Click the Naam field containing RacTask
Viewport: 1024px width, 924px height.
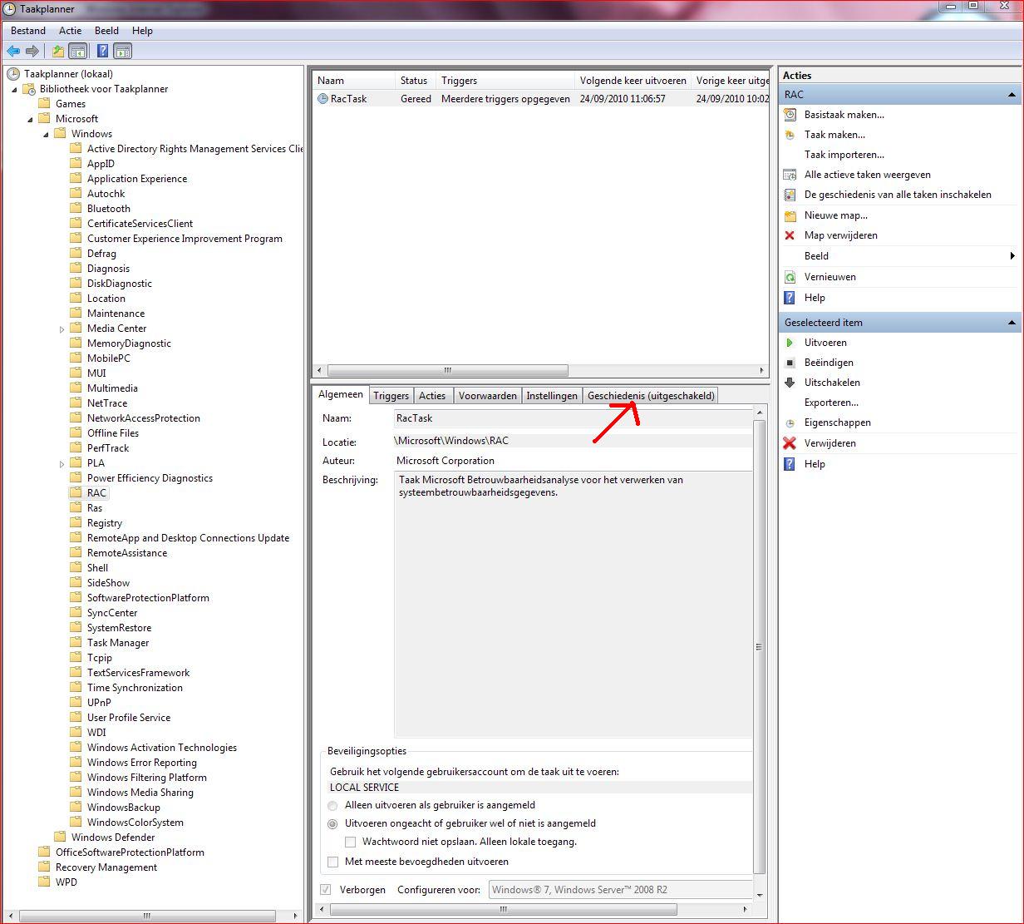point(574,419)
